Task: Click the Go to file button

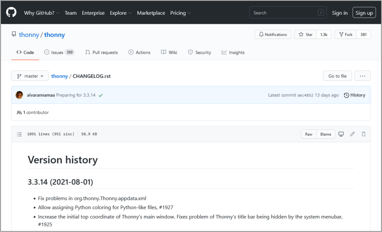Action: point(337,76)
